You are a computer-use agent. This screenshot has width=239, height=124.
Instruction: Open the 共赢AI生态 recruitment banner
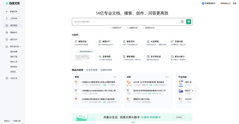(132, 117)
